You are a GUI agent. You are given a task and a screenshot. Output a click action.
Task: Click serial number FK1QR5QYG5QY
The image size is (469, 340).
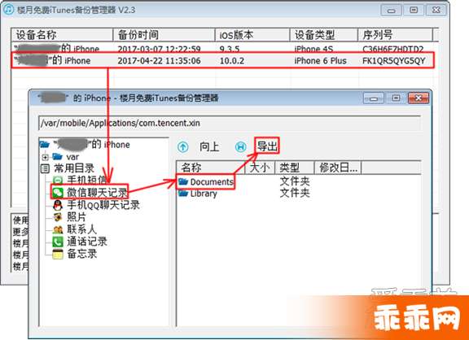click(x=394, y=61)
